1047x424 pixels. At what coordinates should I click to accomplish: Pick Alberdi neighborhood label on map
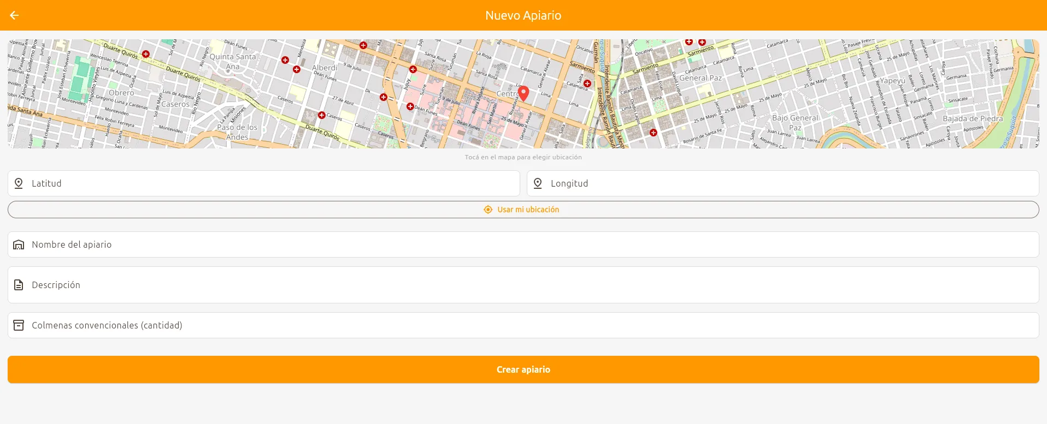pos(325,68)
